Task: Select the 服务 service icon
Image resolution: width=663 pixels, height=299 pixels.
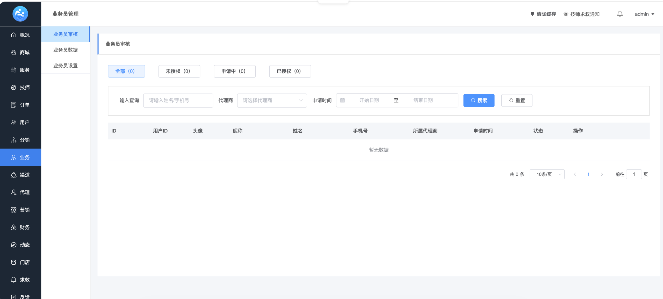Action: pos(14,70)
